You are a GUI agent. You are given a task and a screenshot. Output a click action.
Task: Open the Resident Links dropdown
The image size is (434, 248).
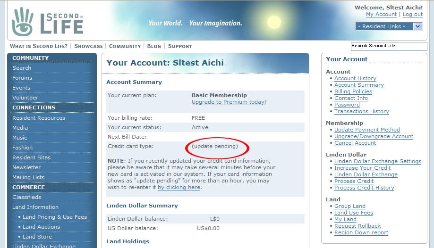pyautogui.click(x=388, y=26)
